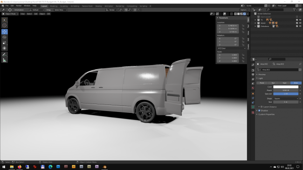The image size is (303, 170).
Task: Switch to the Shading workspace tab
Action: [x=98, y=6]
